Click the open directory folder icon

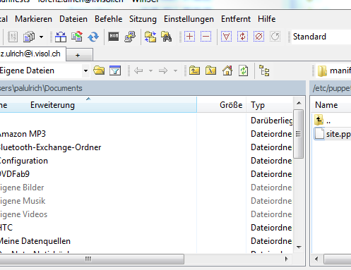pos(99,70)
